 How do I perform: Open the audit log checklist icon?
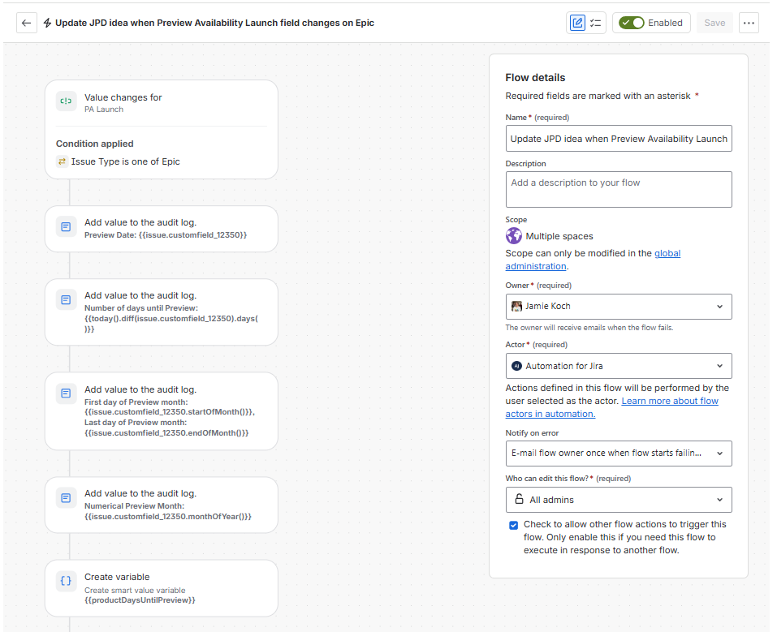[x=596, y=23]
